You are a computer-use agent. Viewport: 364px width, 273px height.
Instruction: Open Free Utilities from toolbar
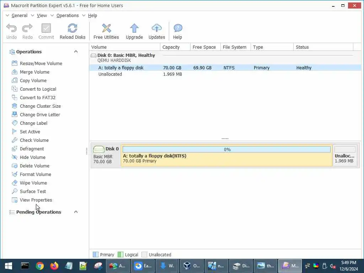pos(106,32)
